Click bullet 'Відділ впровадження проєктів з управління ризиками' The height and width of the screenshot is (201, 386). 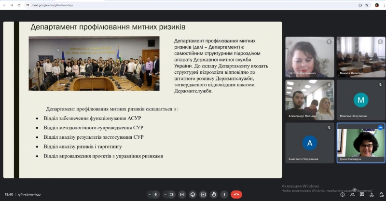pyautogui.click(x=103, y=156)
